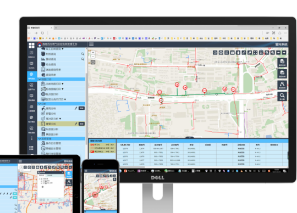Click the browser back arrow
297x213 pixels.
tap(30, 33)
